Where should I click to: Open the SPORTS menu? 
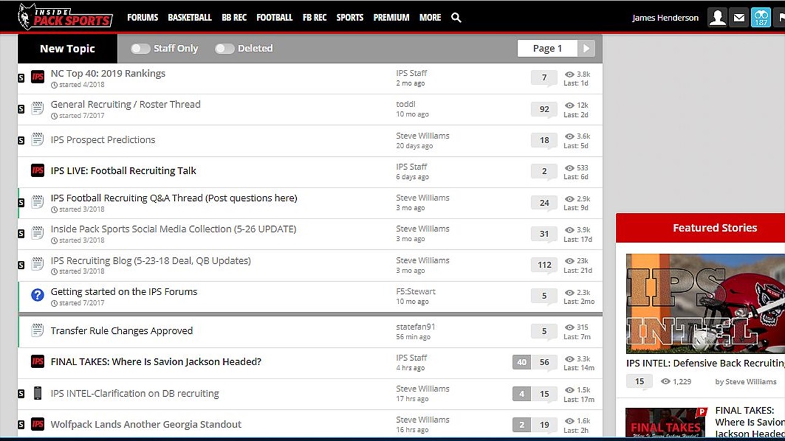(x=350, y=18)
